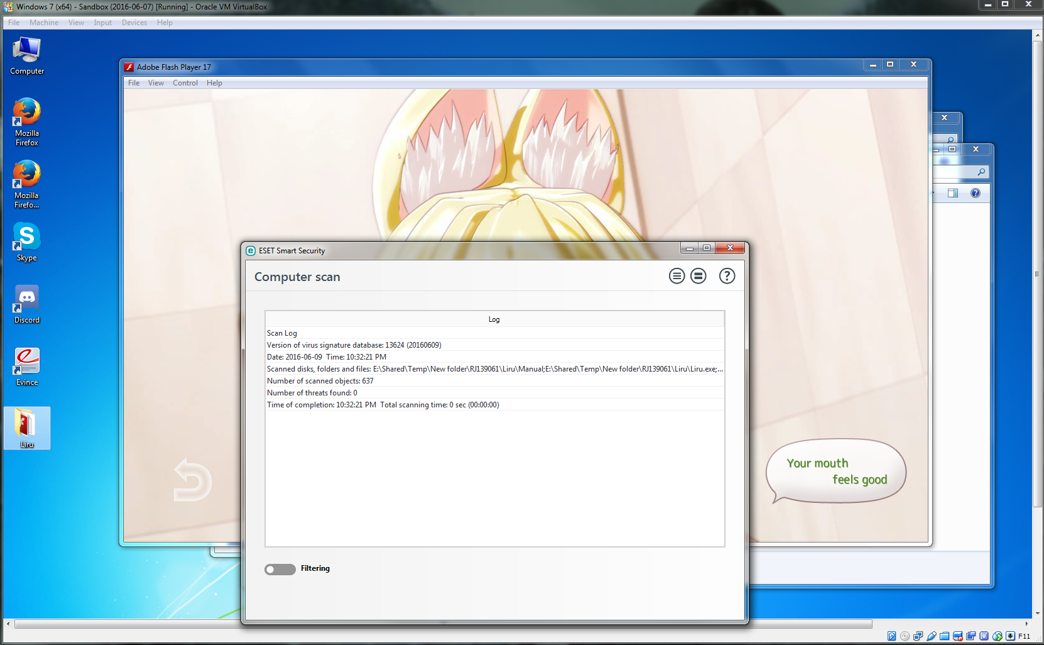1044x645 pixels.
Task: Launch the Mozilla Firefo... second shortcut
Action: (x=27, y=184)
